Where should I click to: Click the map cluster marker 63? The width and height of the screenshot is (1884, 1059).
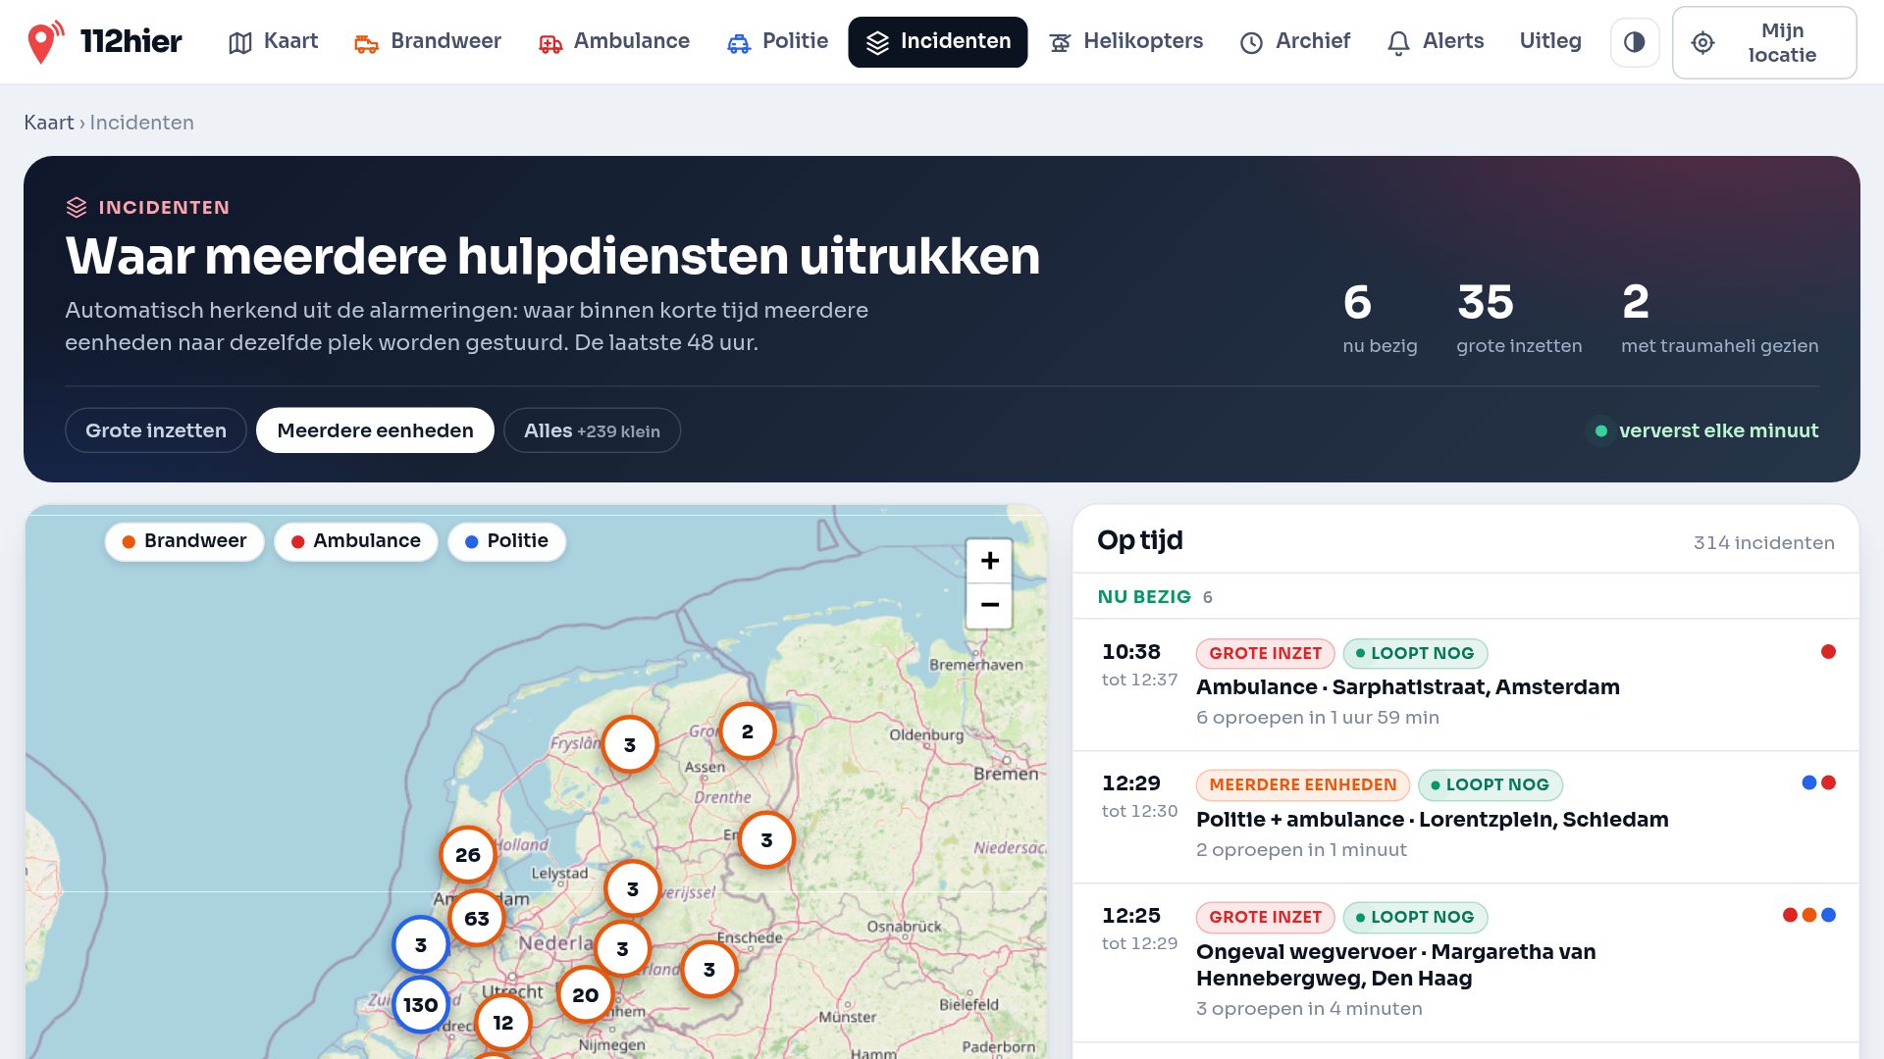477,918
